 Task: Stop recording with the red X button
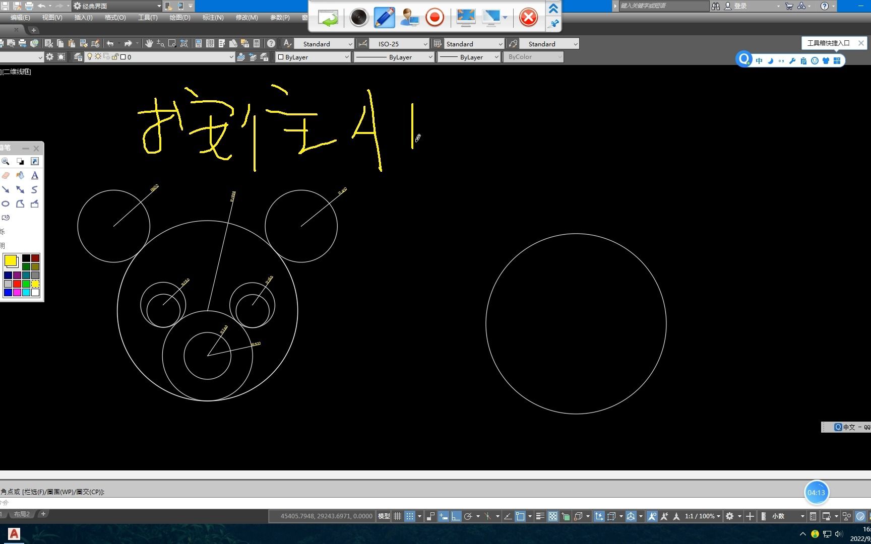(x=528, y=18)
